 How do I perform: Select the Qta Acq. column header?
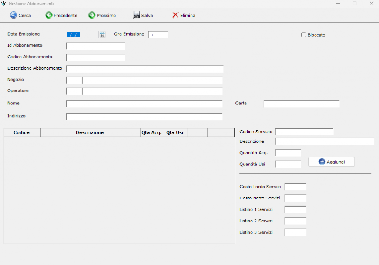click(x=152, y=132)
